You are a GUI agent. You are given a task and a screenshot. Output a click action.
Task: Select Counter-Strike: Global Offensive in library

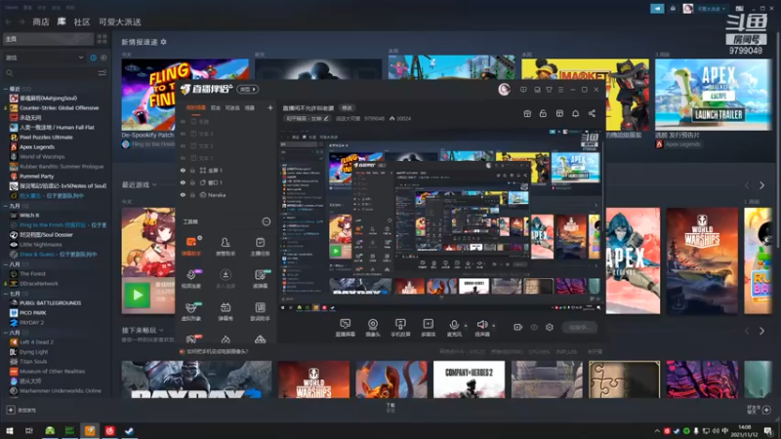[x=59, y=107]
